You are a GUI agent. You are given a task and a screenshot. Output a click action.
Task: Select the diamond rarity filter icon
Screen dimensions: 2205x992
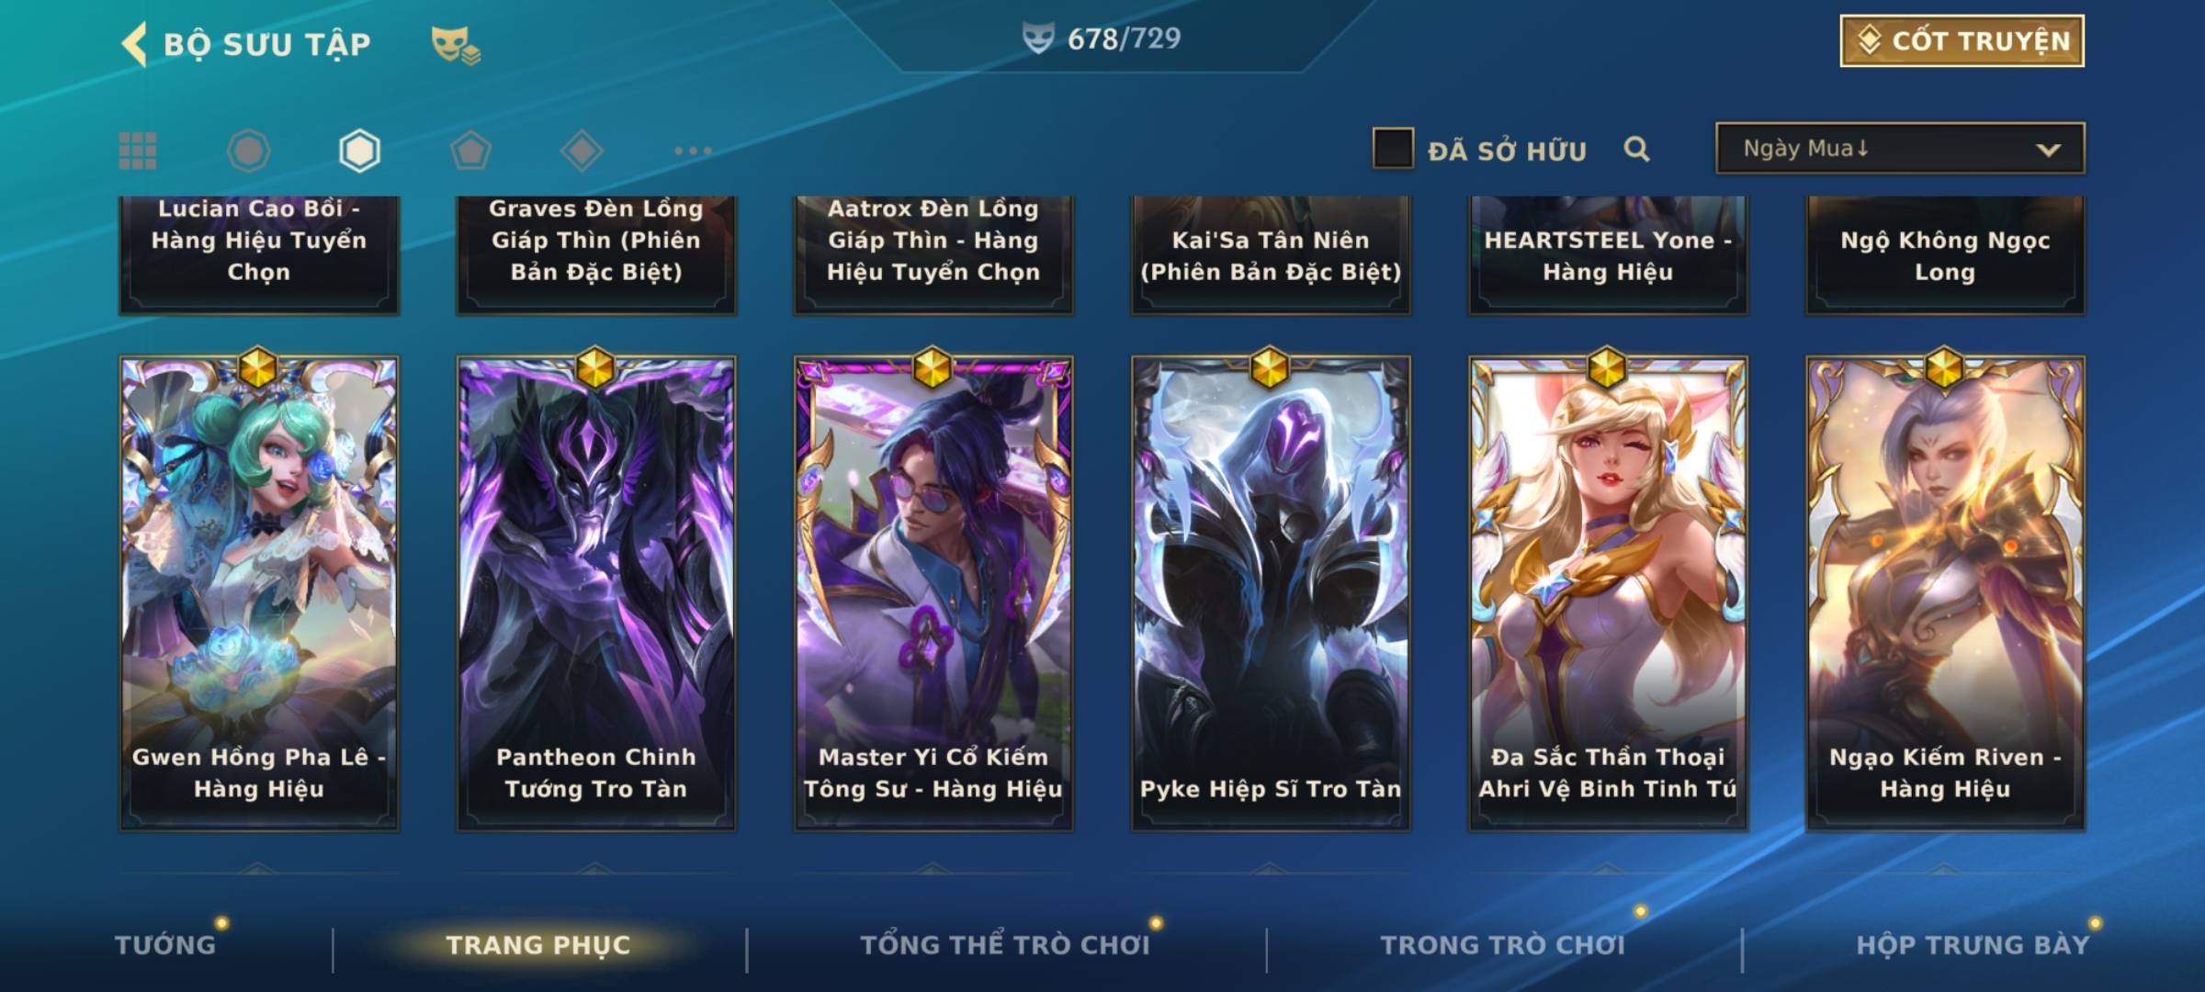coord(582,151)
